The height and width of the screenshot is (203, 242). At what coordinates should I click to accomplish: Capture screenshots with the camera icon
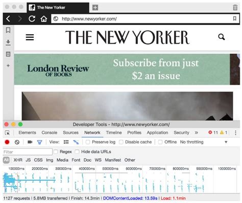pyautogui.click(x=30, y=142)
